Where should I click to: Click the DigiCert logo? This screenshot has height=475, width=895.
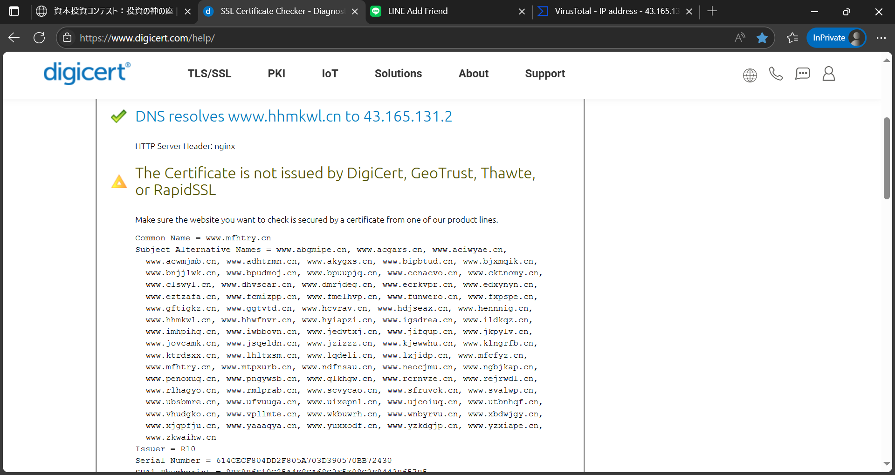point(87,73)
